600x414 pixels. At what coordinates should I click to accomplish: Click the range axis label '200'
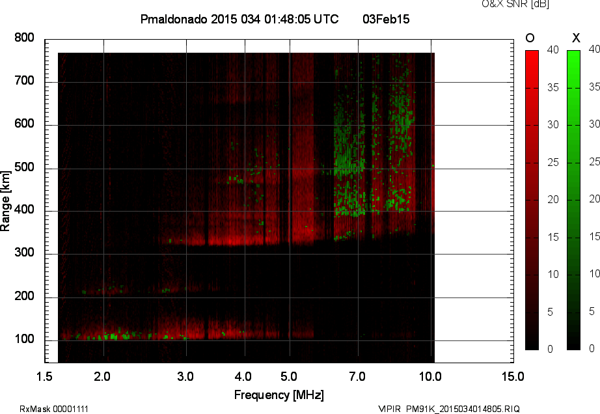(x=25, y=296)
